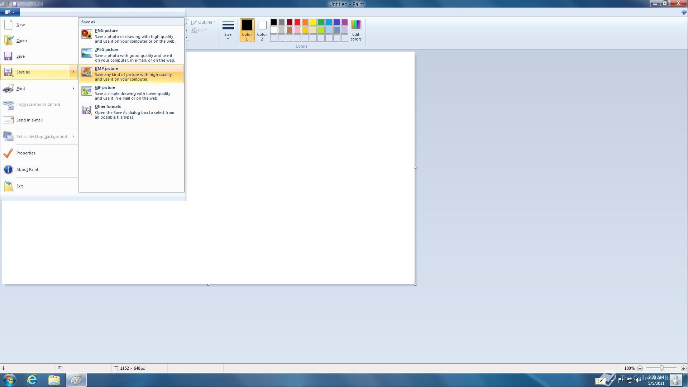Pick the yellow palette swatch
Screen dimensions: 688x387
pyautogui.click(x=313, y=22)
